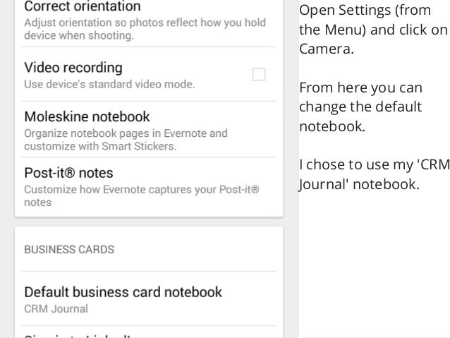Image resolution: width=450 pixels, height=338 pixels.
Task: Click the ® symbol in Post-it title
Action: click(x=71, y=173)
